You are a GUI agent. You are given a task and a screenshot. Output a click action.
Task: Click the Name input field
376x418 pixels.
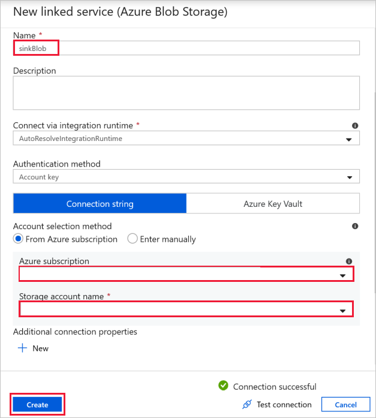point(187,48)
